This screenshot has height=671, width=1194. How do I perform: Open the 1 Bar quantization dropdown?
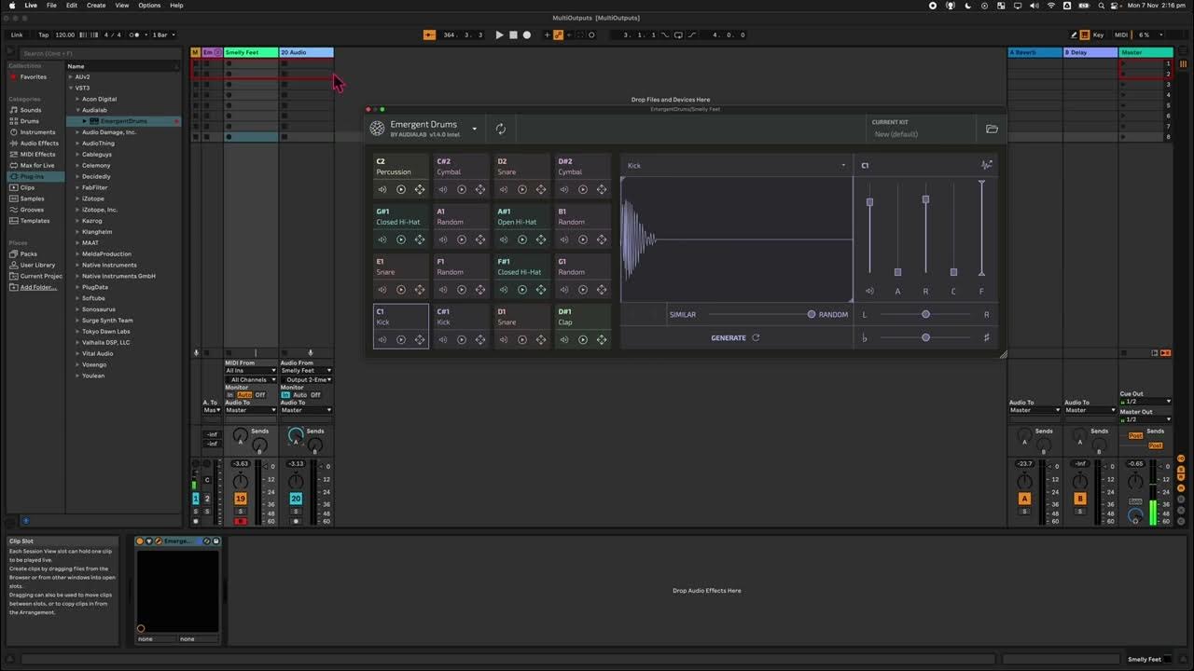pyautogui.click(x=161, y=34)
